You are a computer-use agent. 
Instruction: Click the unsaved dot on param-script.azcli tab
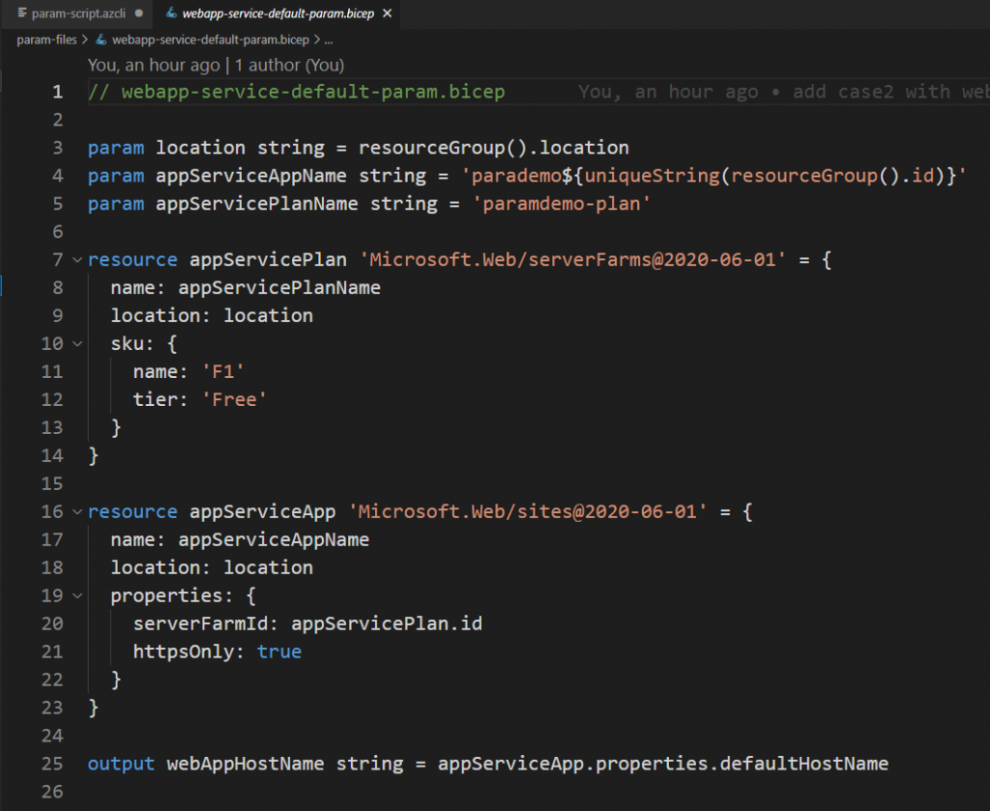(x=139, y=14)
